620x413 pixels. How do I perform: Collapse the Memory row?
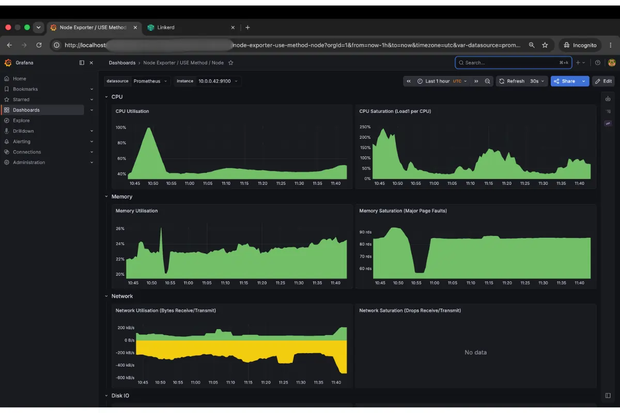107,197
